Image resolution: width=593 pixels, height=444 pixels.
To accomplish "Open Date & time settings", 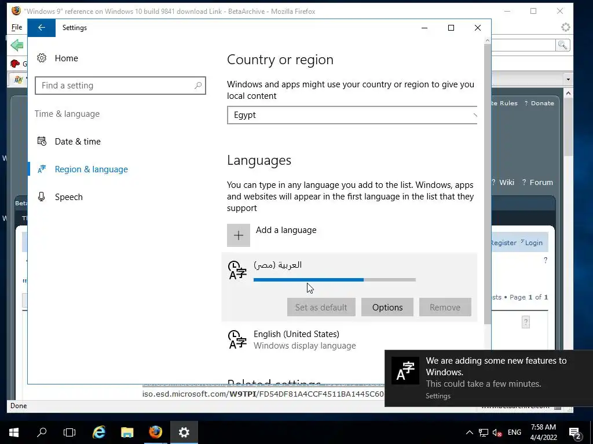I will [x=78, y=142].
